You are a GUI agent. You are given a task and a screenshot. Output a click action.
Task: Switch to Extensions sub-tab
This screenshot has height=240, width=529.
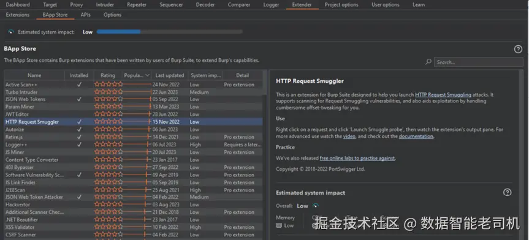(18, 15)
